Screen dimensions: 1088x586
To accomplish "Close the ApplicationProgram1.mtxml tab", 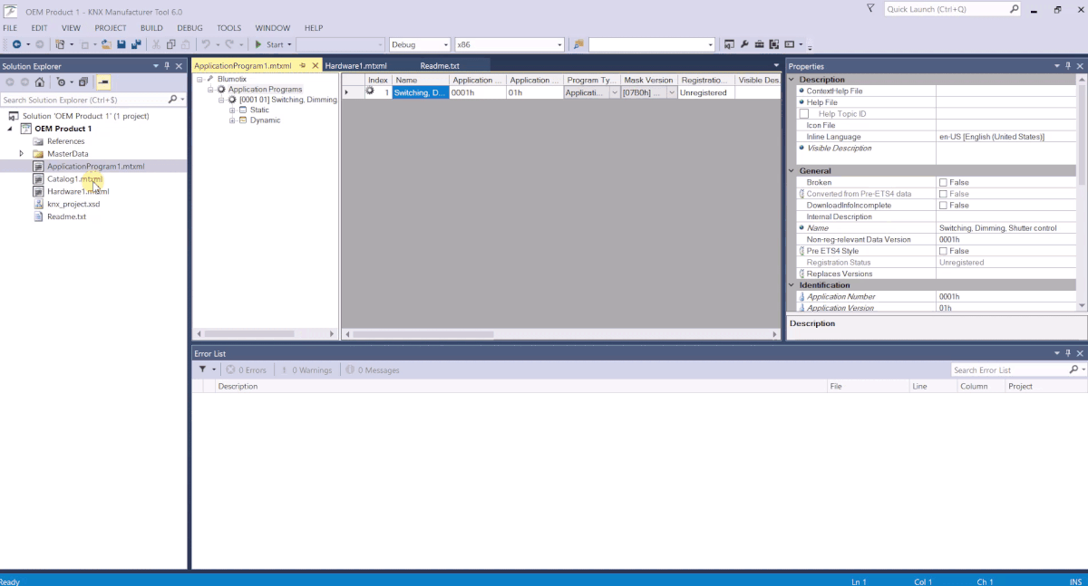I will (316, 65).
